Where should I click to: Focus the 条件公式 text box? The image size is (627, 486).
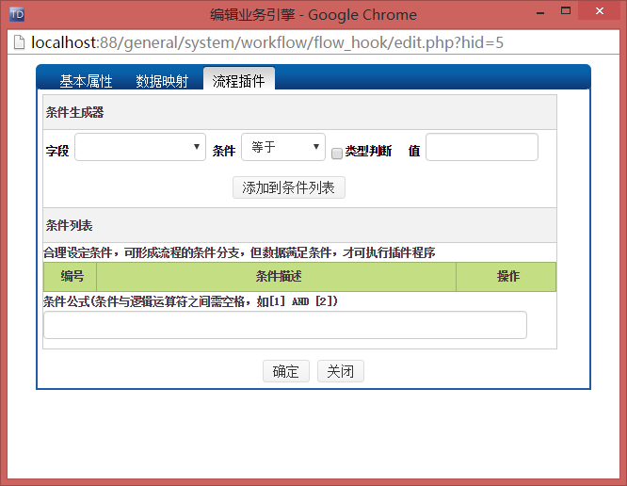click(285, 325)
